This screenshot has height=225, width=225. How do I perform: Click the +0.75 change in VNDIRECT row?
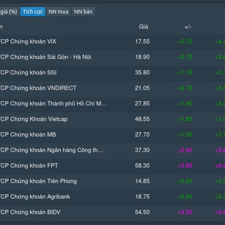click(184, 88)
